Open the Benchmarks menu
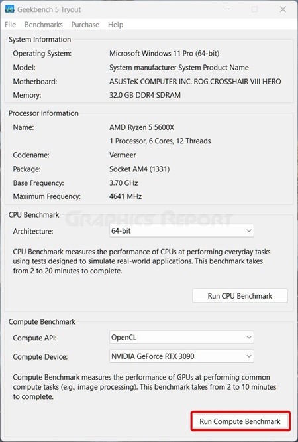This screenshot has width=298, height=442. (44, 25)
